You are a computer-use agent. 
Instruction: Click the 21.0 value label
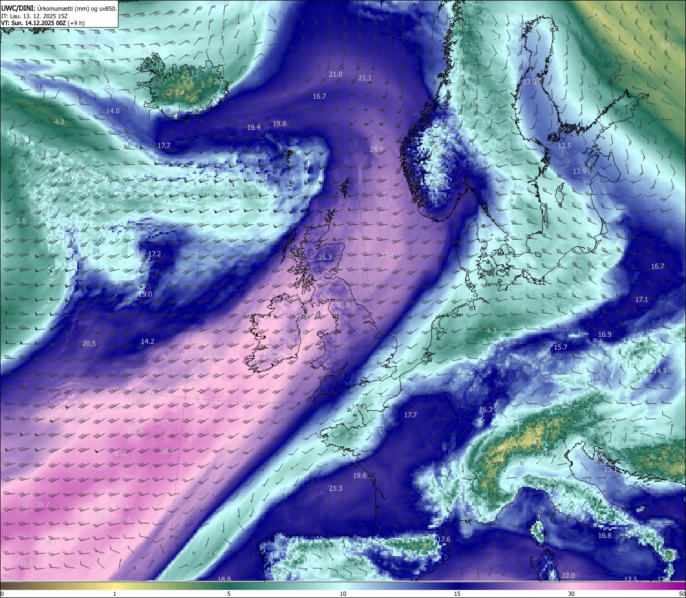pyautogui.click(x=335, y=74)
